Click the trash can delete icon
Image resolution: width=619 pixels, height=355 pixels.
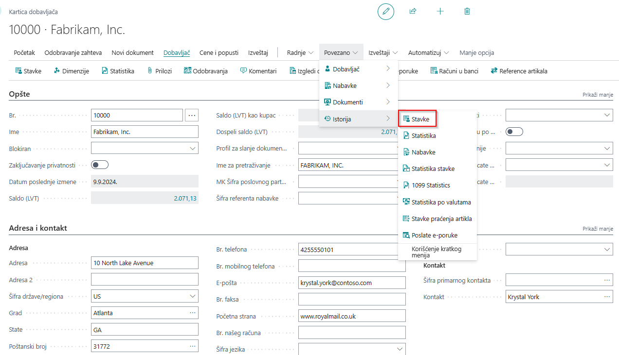(467, 11)
